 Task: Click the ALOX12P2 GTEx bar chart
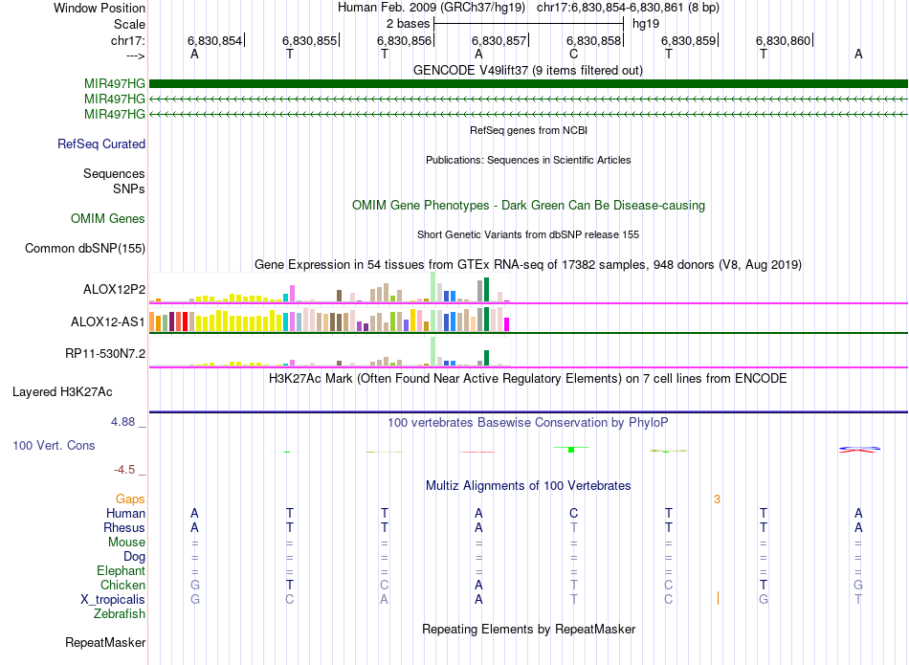tap(329, 288)
